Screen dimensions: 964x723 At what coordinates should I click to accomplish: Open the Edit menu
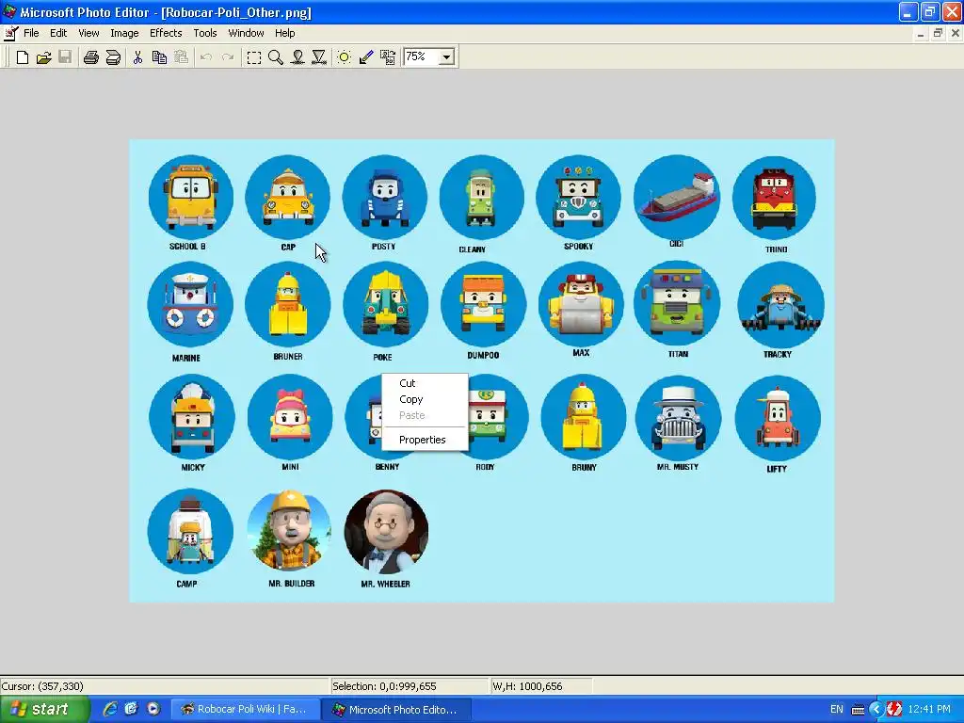pos(58,33)
